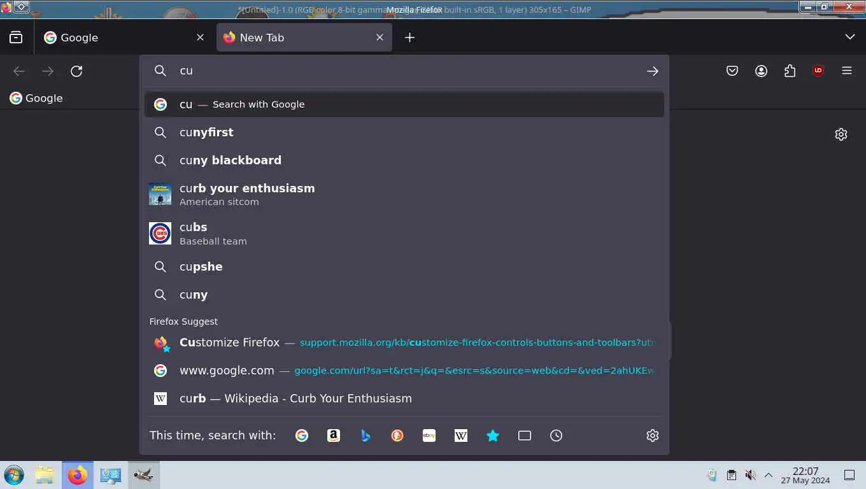Open the Firefox account icon

pos(761,71)
